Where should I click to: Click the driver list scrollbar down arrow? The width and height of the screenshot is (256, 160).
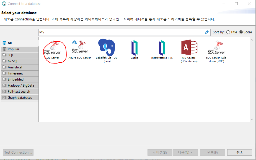pyautogui.click(x=252, y=119)
